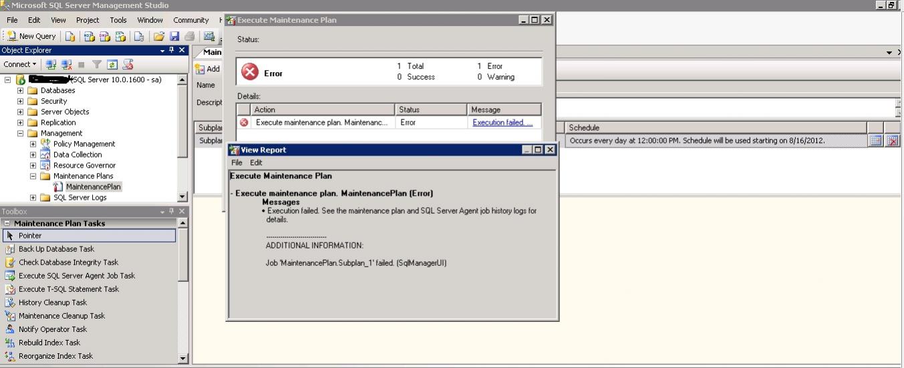Viewport: 904px width, 368px height.
Task: Click the New Query toolbar button
Action: pyautogui.click(x=31, y=36)
